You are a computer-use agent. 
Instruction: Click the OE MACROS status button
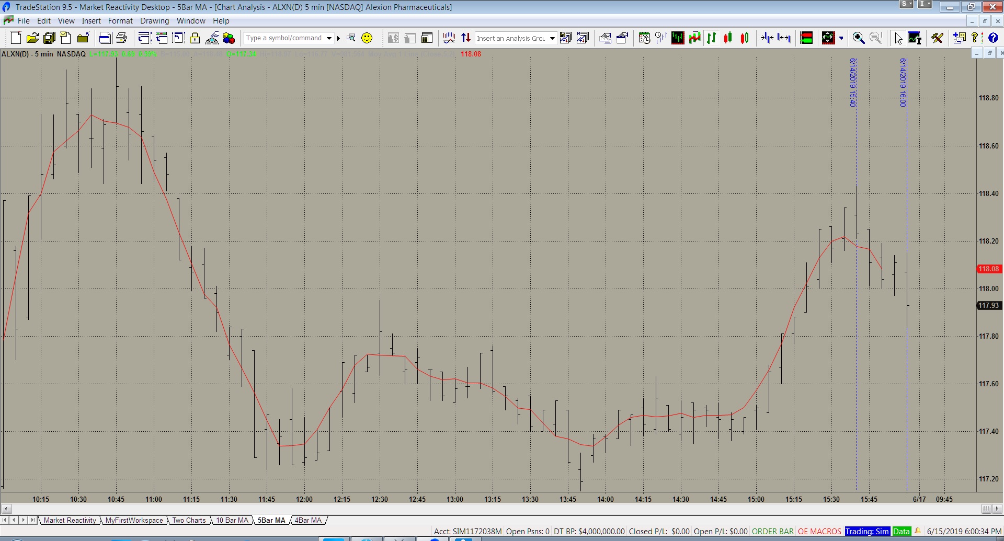click(x=819, y=531)
